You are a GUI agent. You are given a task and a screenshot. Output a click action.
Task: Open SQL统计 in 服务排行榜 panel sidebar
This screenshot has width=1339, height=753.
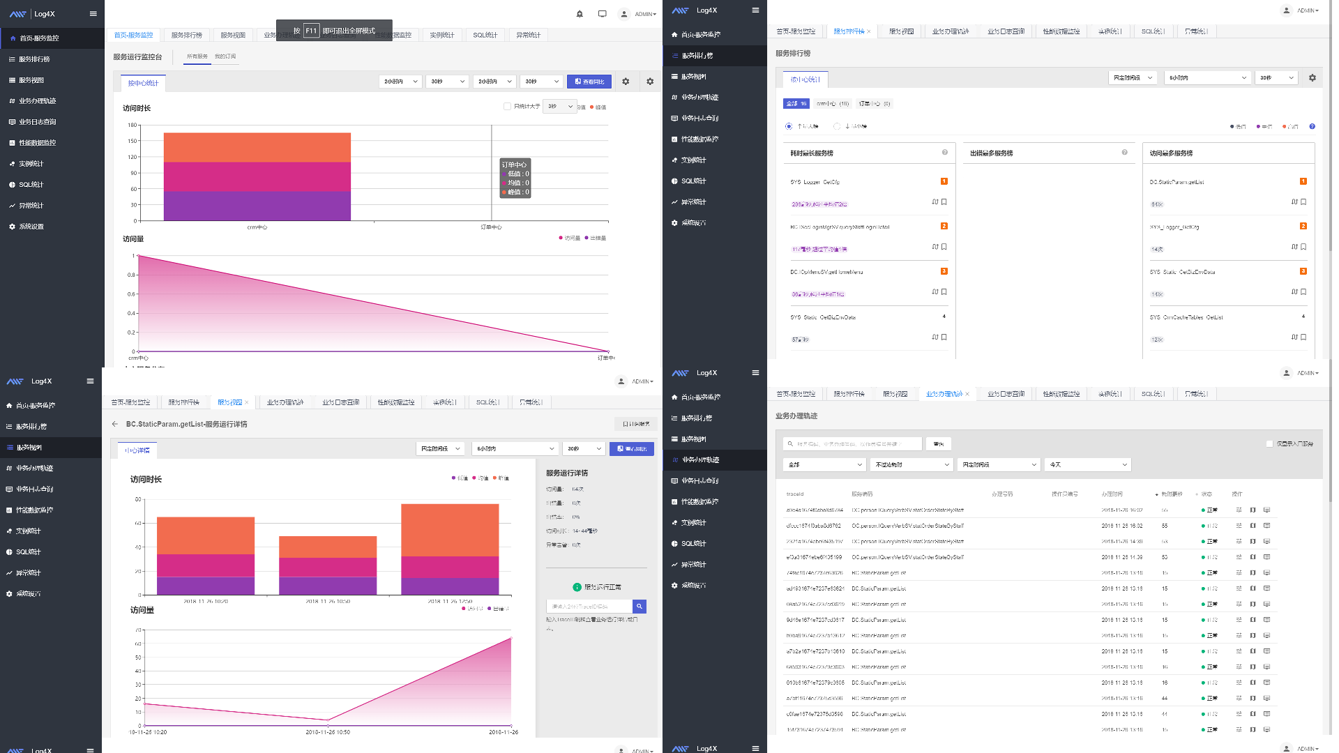(694, 181)
